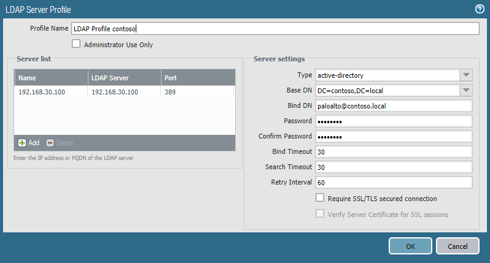Image resolution: width=490 pixels, height=263 pixels.
Task: Focus the Profile Name text field
Action: pos(275,28)
